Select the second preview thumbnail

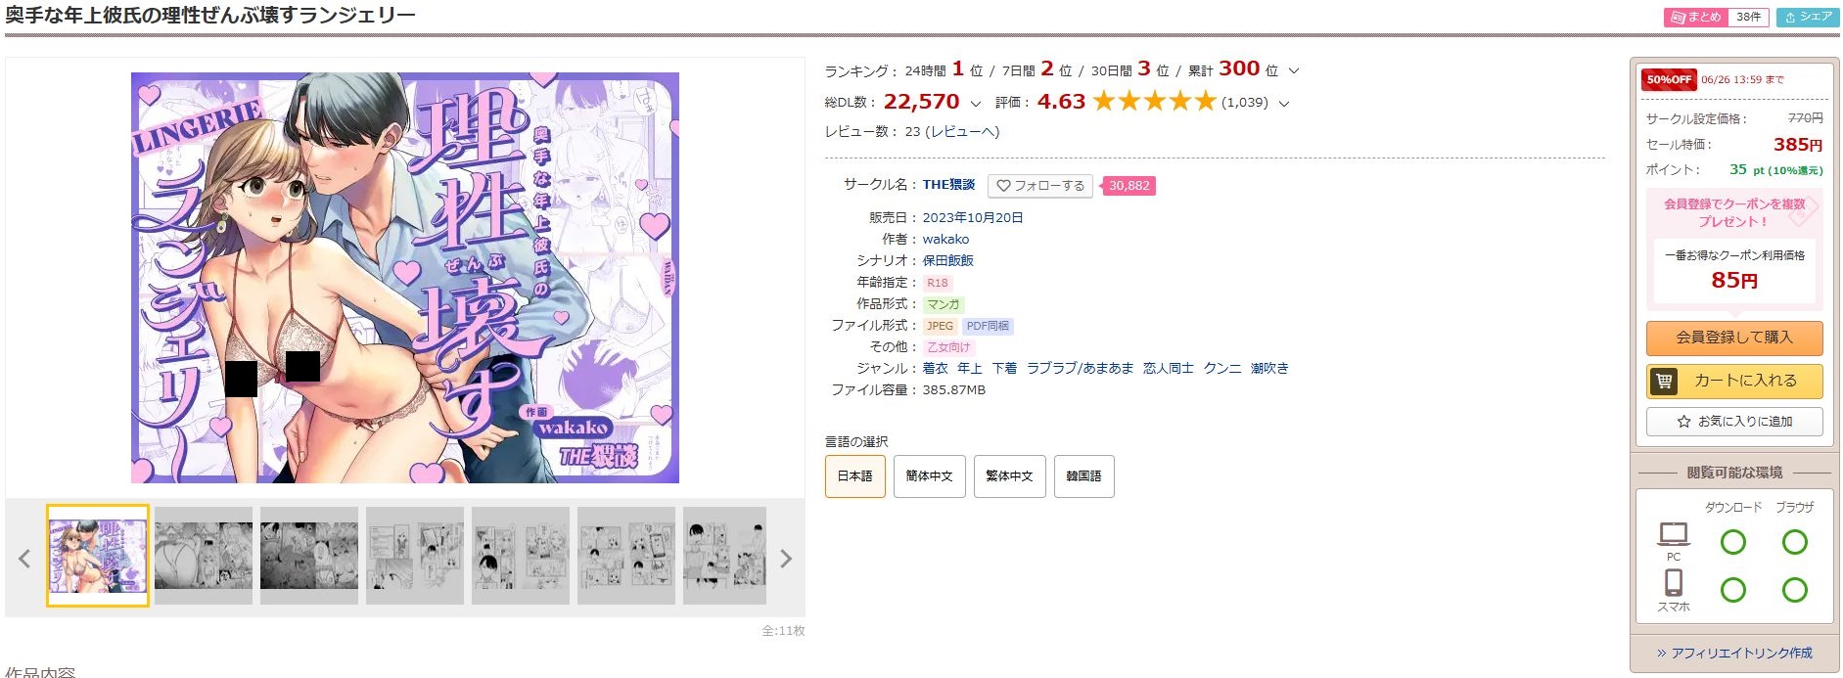point(204,556)
